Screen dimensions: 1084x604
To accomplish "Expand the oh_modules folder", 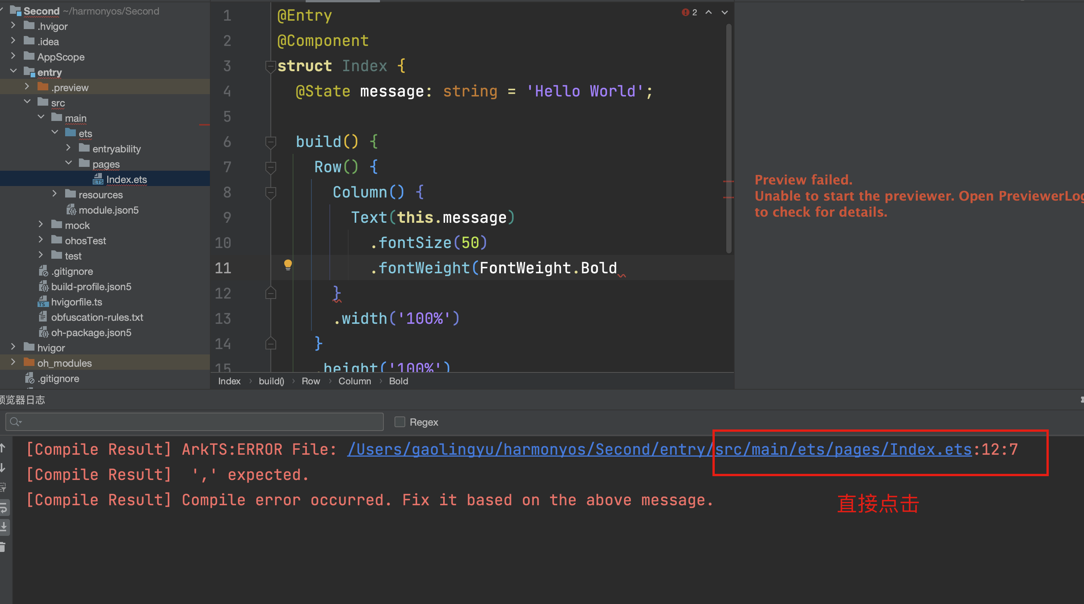I will (x=13, y=362).
